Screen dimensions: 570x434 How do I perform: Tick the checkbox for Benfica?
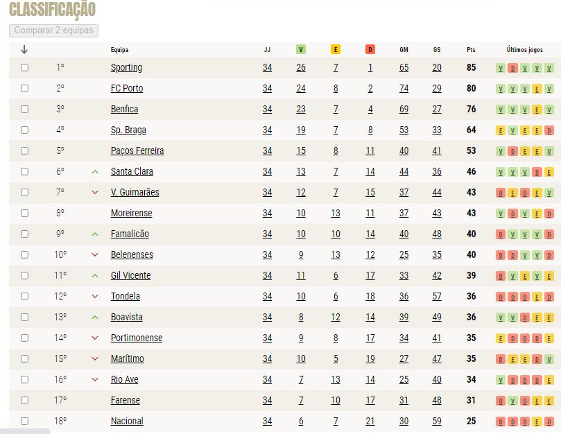24,109
